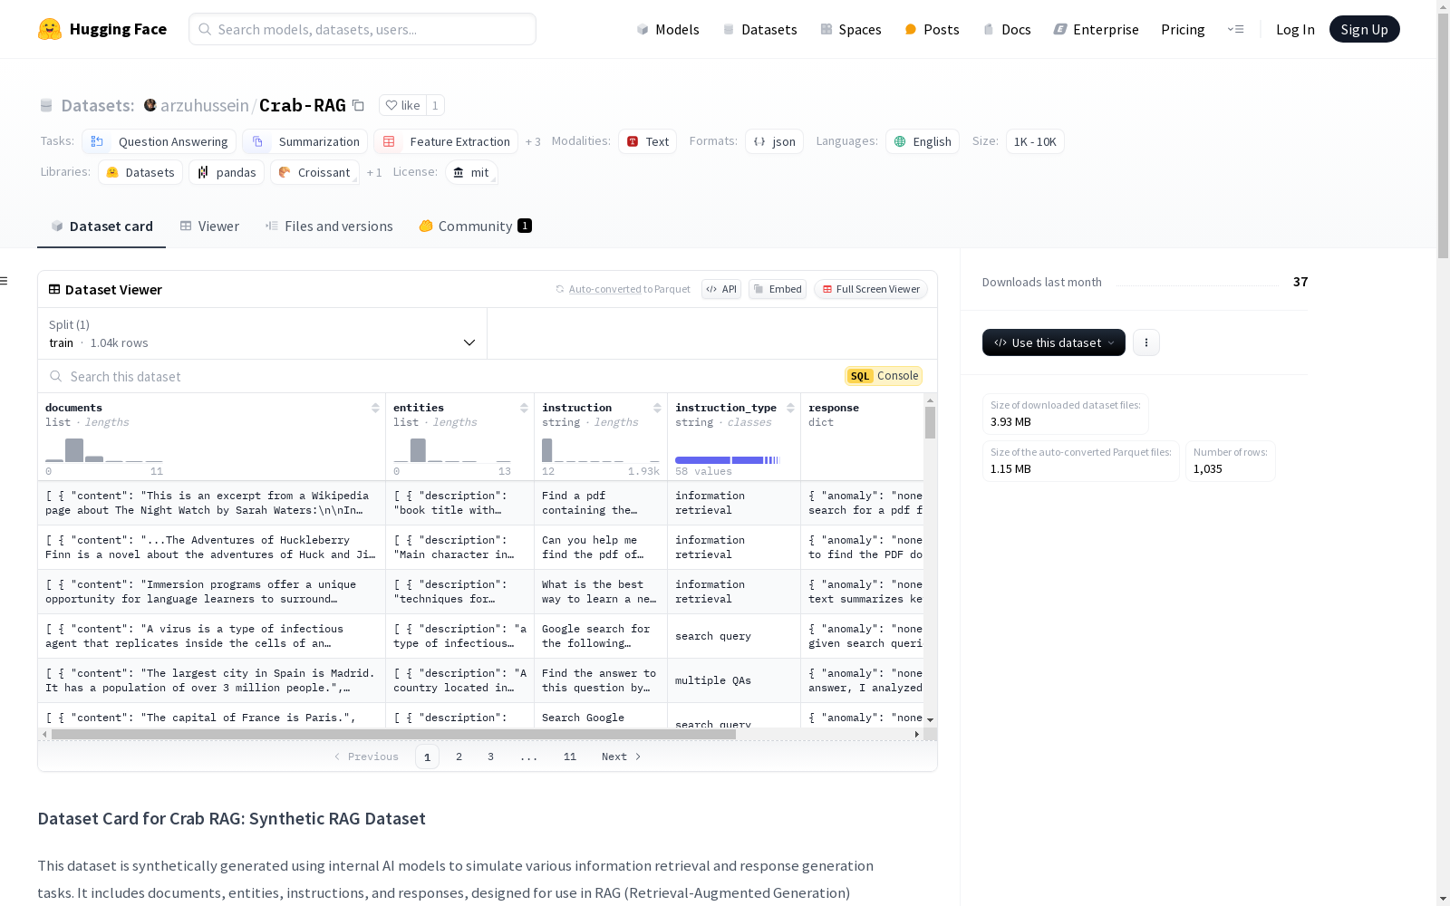Open the left sidebar table-of-contents icon
Screen dimensions: 1450x906
(4, 281)
